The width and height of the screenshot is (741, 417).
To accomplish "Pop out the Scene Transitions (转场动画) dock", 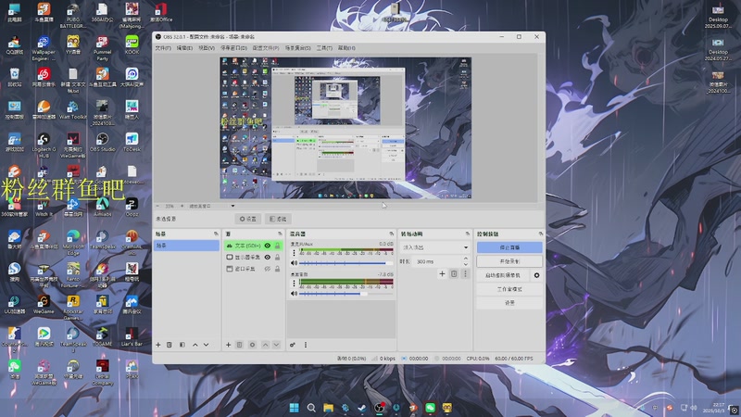I will pos(468,234).
